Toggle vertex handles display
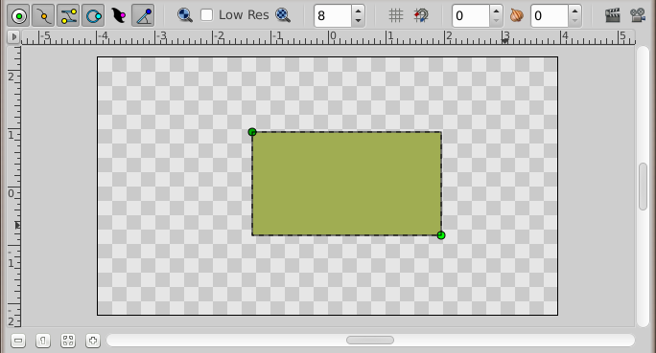The width and height of the screenshot is (656, 353). [x=43, y=16]
